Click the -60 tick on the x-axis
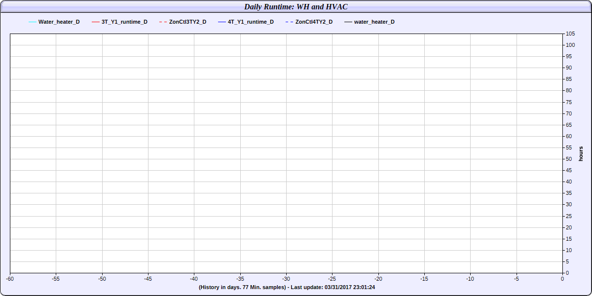This screenshot has width=592, height=296. [10, 279]
